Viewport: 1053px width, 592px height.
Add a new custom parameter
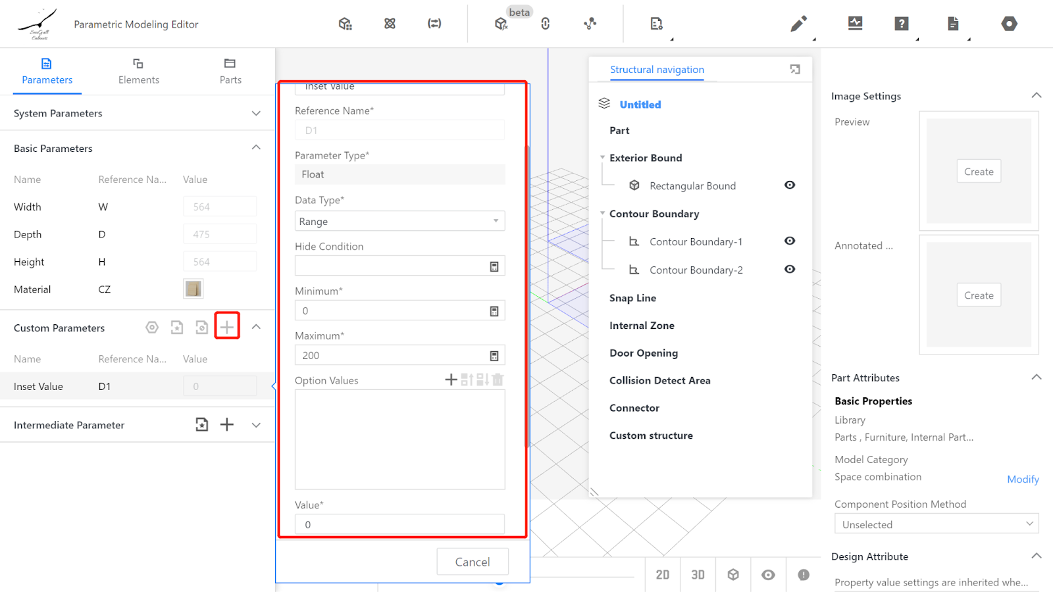227,327
